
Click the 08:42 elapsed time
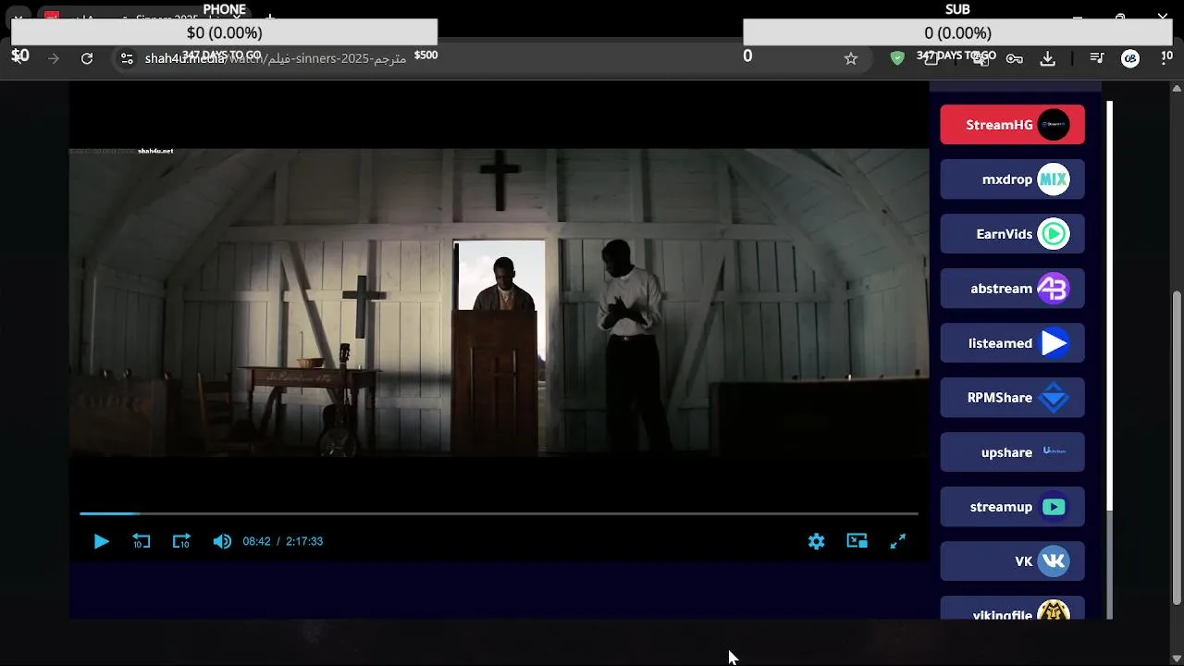tap(256, 541)
